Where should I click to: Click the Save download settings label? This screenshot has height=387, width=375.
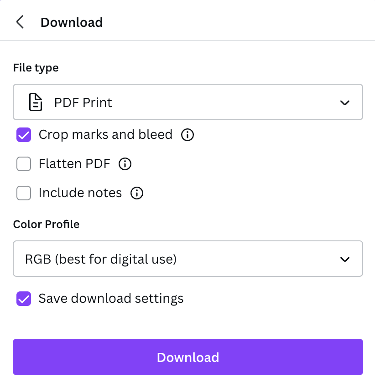pyautogui.click(x=111, y=298)
